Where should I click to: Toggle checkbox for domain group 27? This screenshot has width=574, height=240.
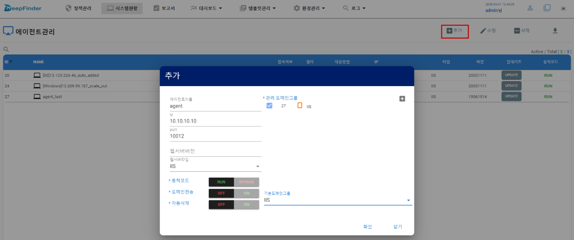(x=269, y=106)
